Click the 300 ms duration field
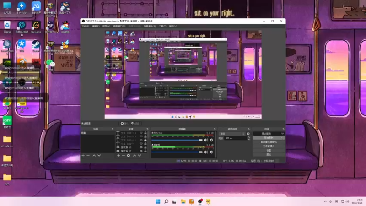366x206 pixels. [235, 138]
